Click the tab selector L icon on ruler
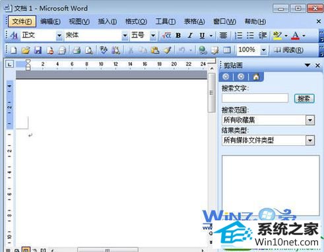This screenshot has height=252, width=324. [x=9, y=64]
